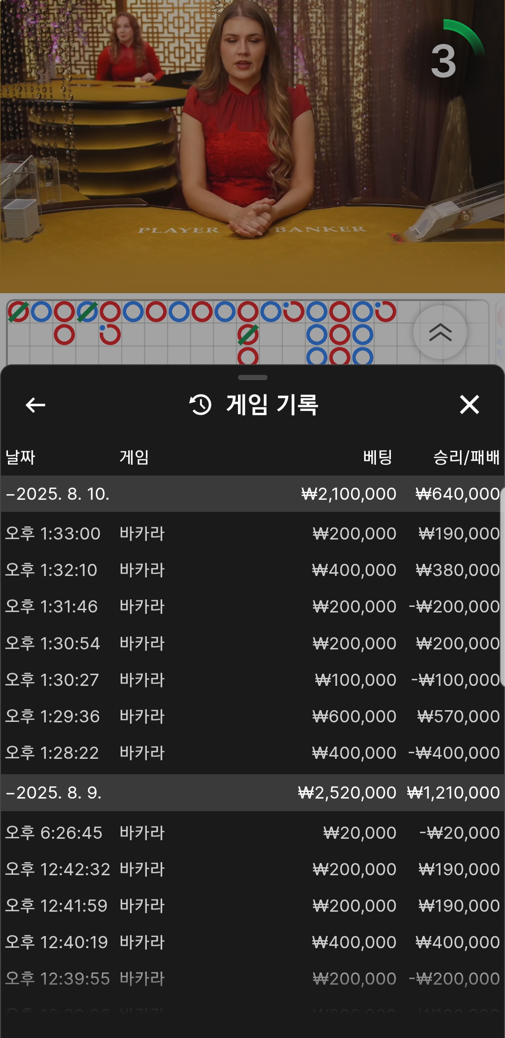
Task: Open the 오후 1:32:10 baccarat record
Action: [252, 570]
